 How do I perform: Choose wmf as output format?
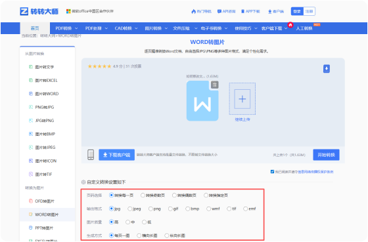coord(208,209)
